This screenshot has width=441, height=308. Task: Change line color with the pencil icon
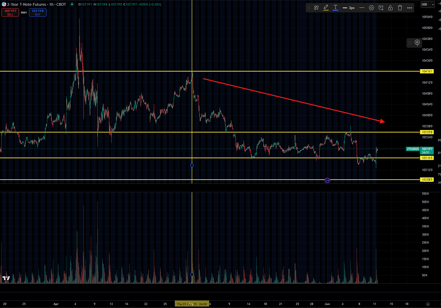tap(326, 8)
